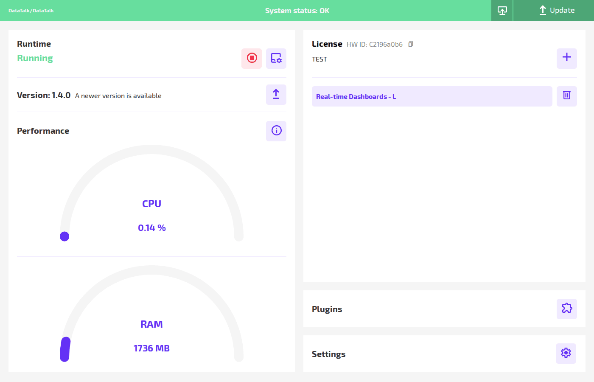
Task: Click the 0.14 % CPU value
Action: (152, 228)
